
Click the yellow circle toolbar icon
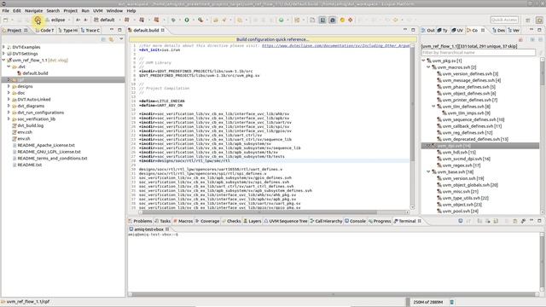(x=342, y=20)
